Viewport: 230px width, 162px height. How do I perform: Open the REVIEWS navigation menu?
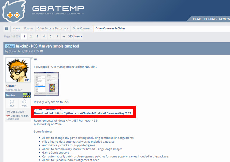224,19
